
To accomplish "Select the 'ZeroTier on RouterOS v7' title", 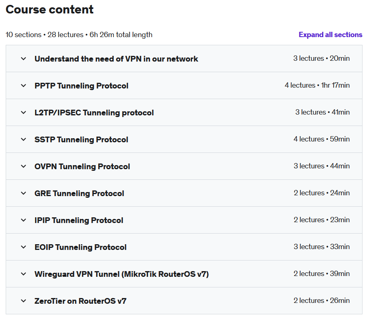I will pyautogui.click(x=80, y=301).
